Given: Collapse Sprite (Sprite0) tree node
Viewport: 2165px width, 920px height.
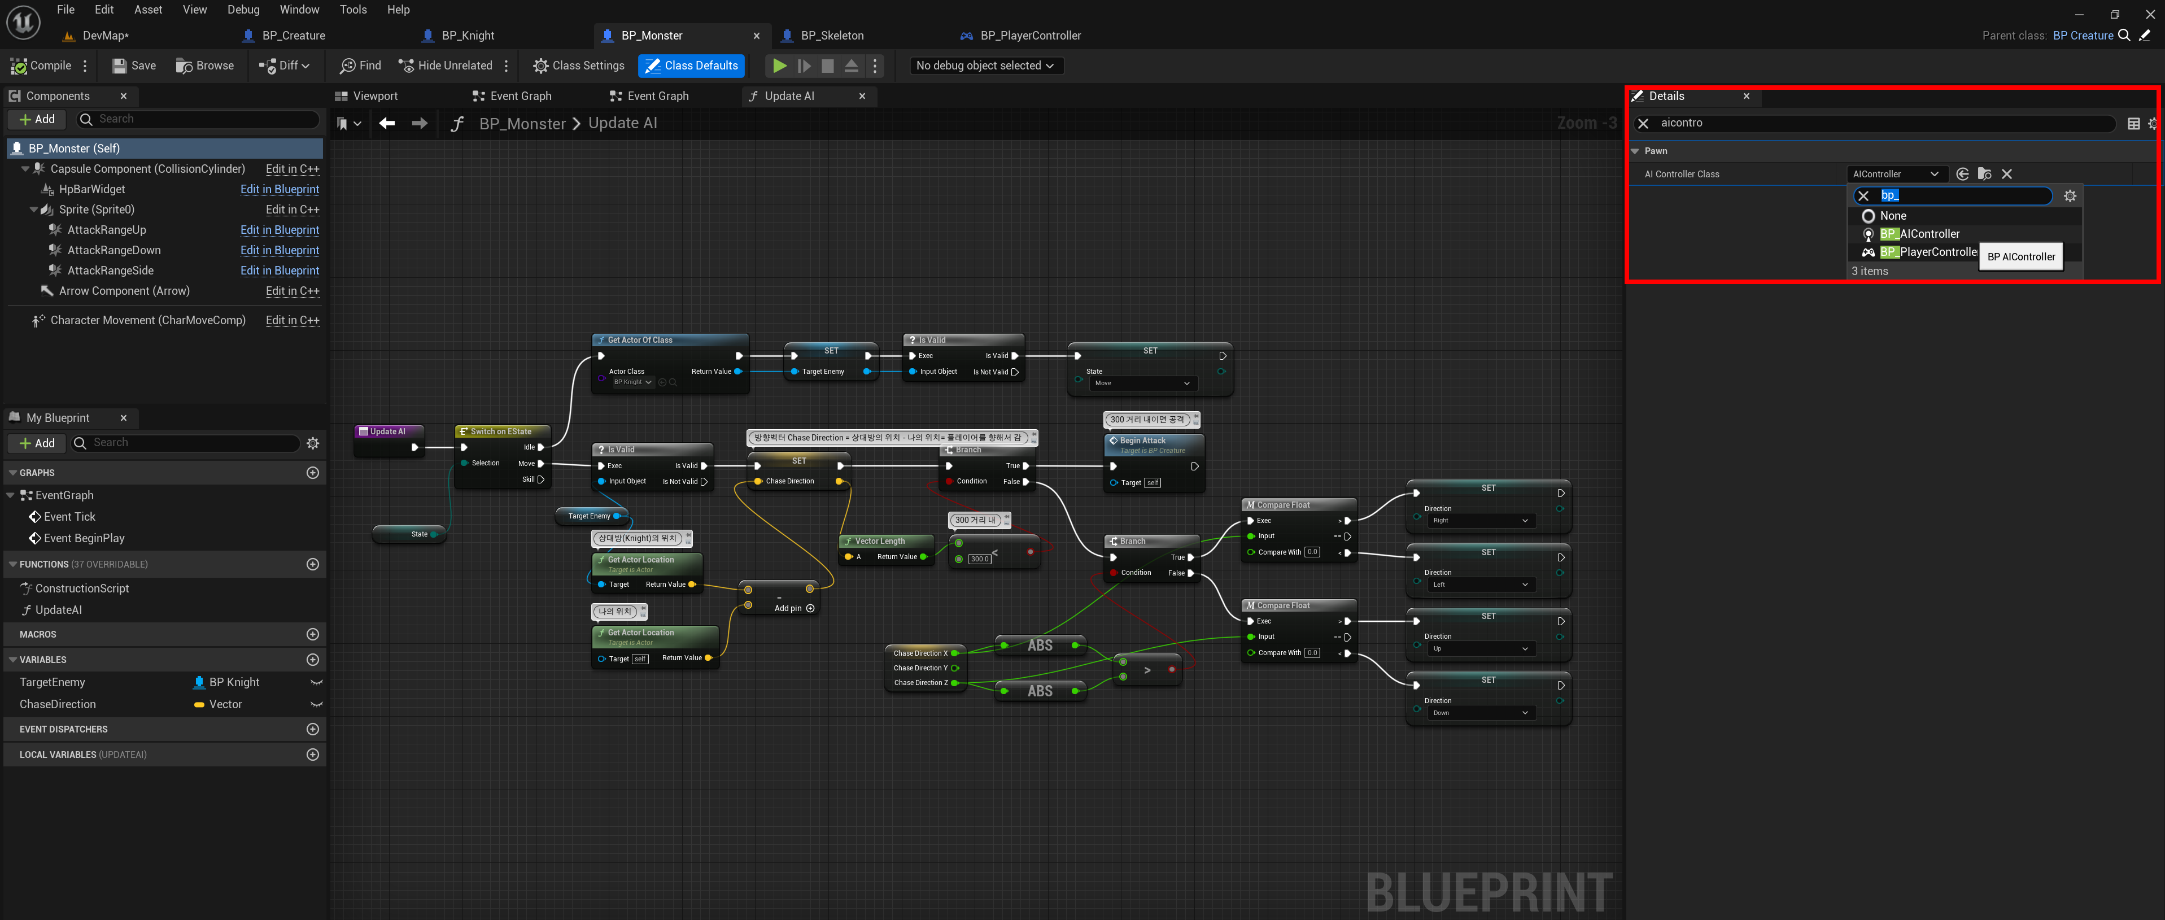Looking at the screenshot, I should pos(34,210).
